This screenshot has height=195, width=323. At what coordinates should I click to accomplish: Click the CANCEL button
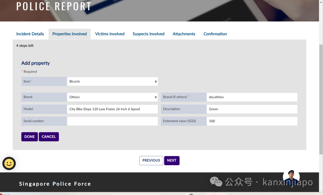(x=49, y=137)
